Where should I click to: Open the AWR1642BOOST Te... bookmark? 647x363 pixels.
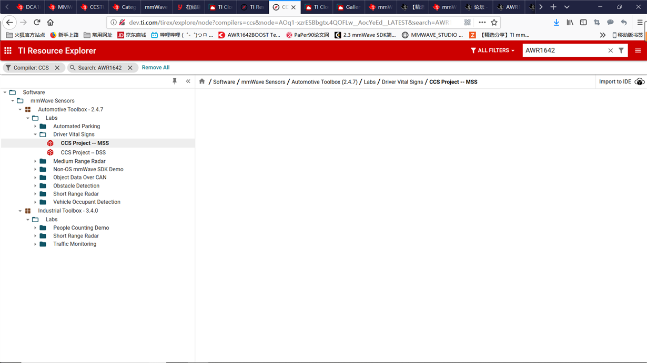(x=249, y=35)
